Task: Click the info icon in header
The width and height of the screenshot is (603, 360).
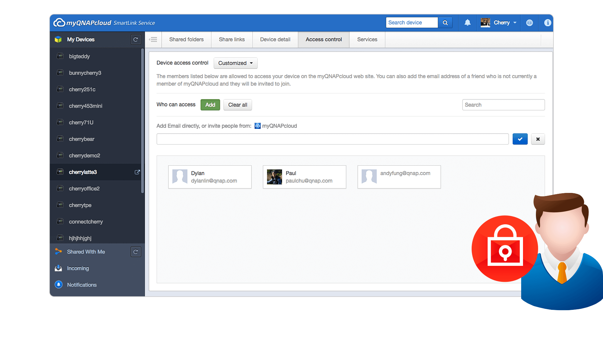Action: pyautogui.click(x=548, y=22)
